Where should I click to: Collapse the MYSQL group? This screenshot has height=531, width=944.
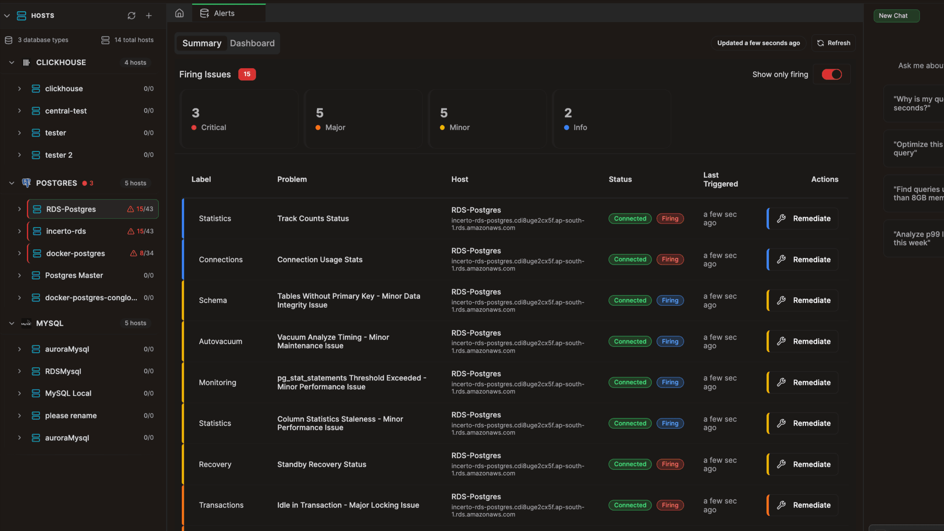click(12, 323)
